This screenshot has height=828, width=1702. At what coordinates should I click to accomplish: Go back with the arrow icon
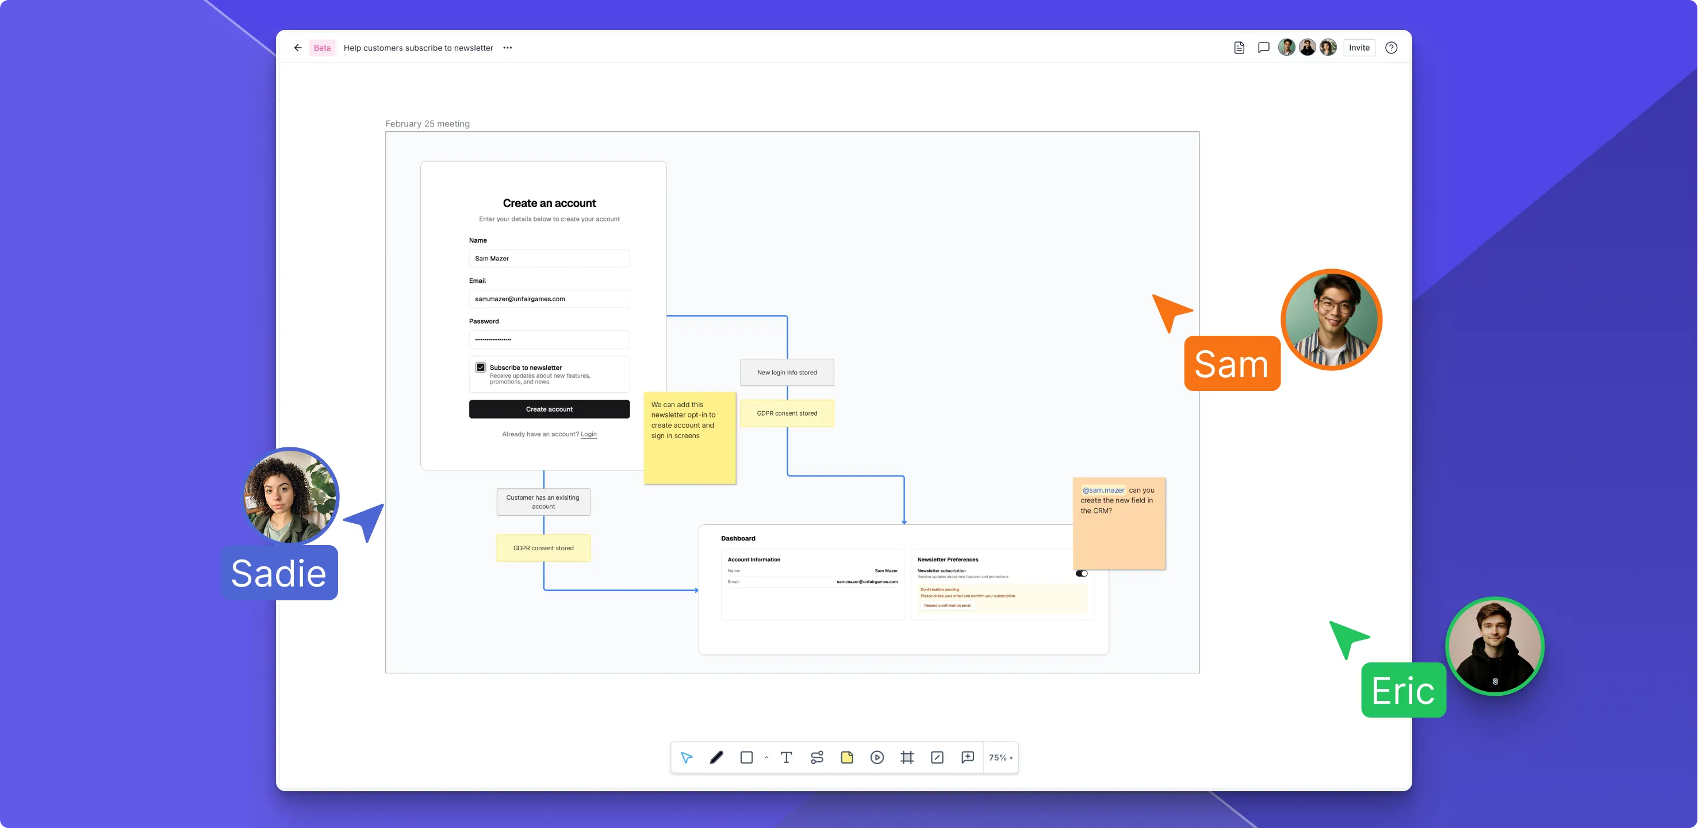point(298,48)
